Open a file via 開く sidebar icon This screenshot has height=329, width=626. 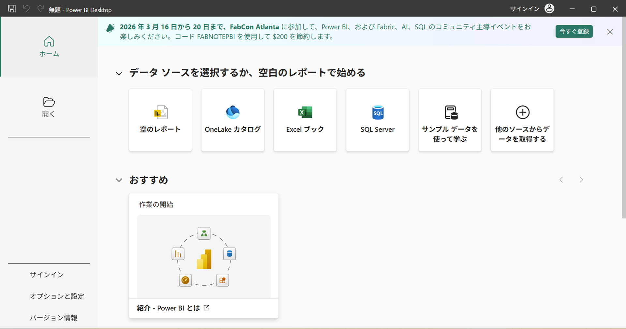(49, 107)
